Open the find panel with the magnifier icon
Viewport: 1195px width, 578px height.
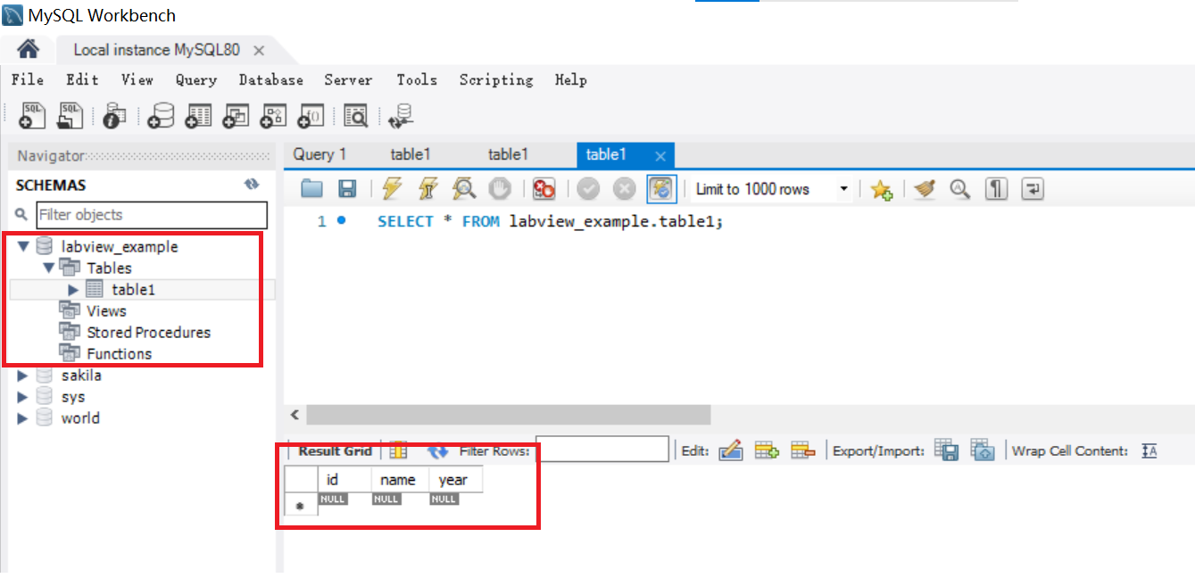coord(959,188)
